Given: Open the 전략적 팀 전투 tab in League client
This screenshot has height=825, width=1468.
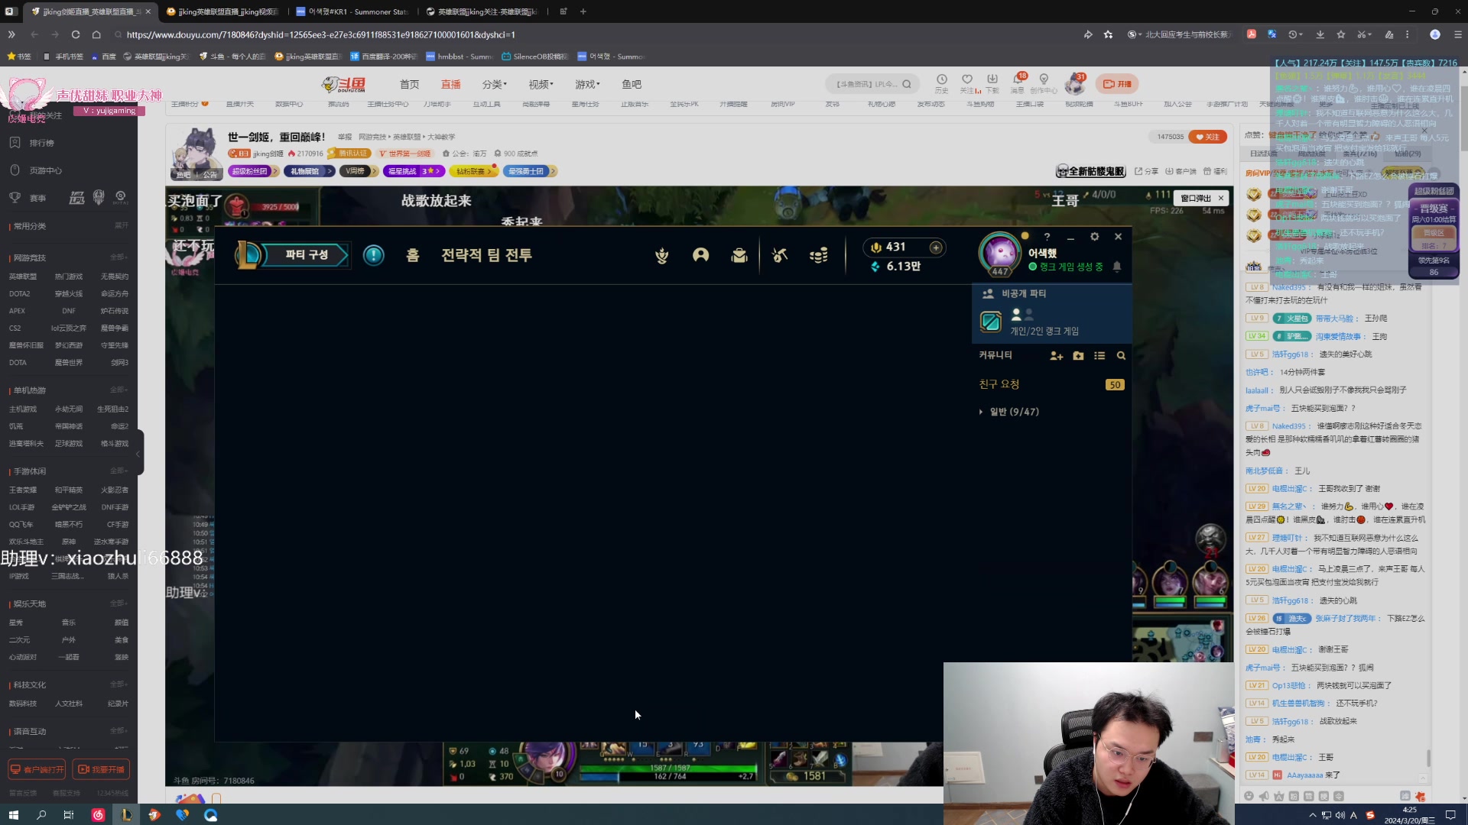Looking at the screenshot, I should pyautogui.click(x=486, y=255).
